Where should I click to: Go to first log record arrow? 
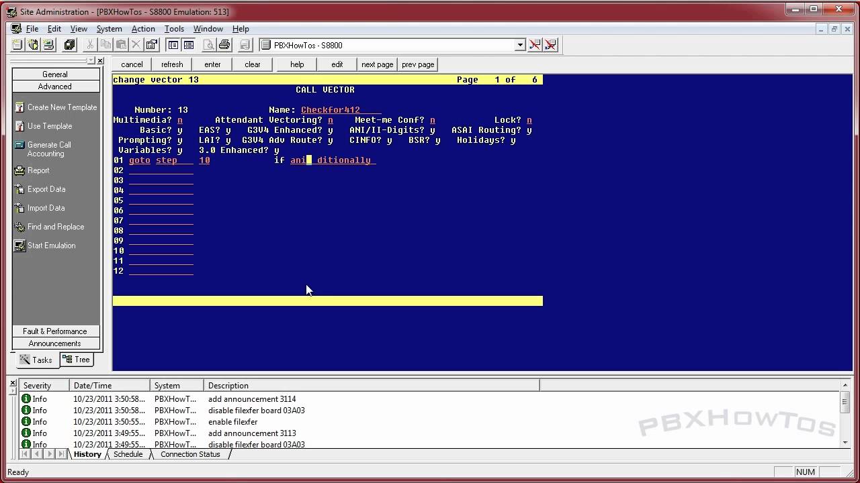(26, 454)
